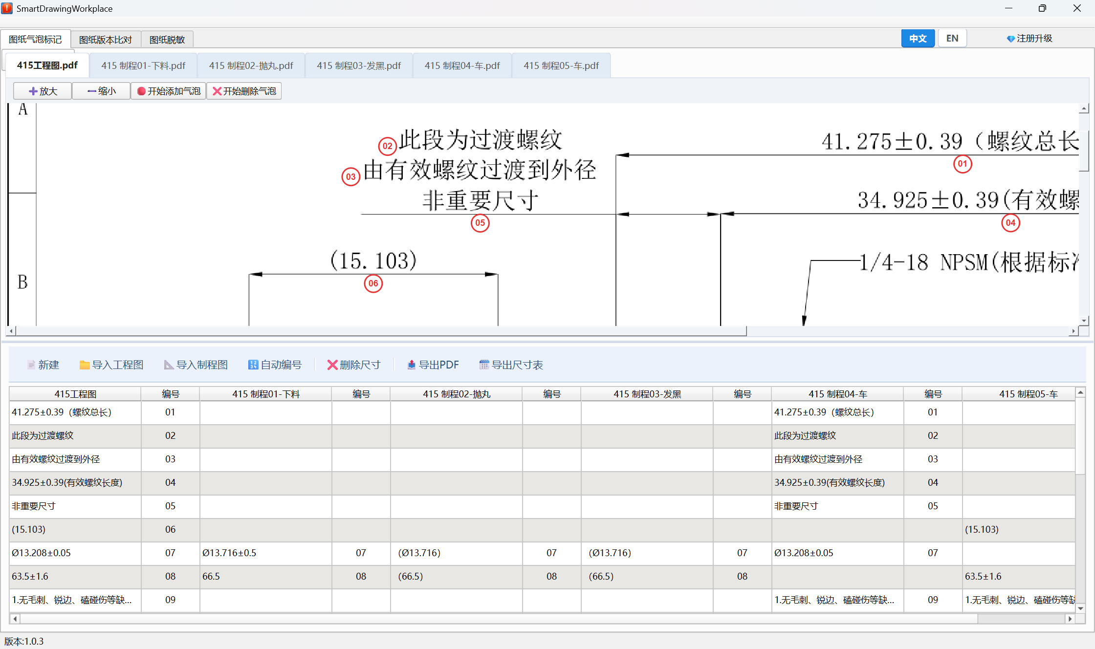This screenshot has width=1095, height=649.
Task: Click table horizontal scroll-left arrow
Action: tap(15, 619)
